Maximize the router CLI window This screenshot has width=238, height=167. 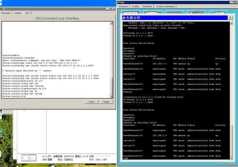(x=110, y=9)
